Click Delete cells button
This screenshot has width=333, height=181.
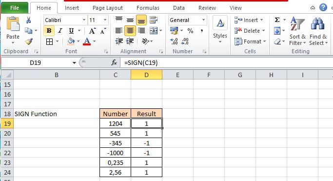pos(250,31)
